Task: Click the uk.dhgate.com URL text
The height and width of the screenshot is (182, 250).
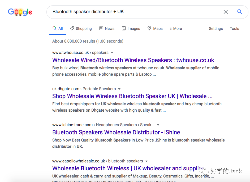Action: [66, 89]
